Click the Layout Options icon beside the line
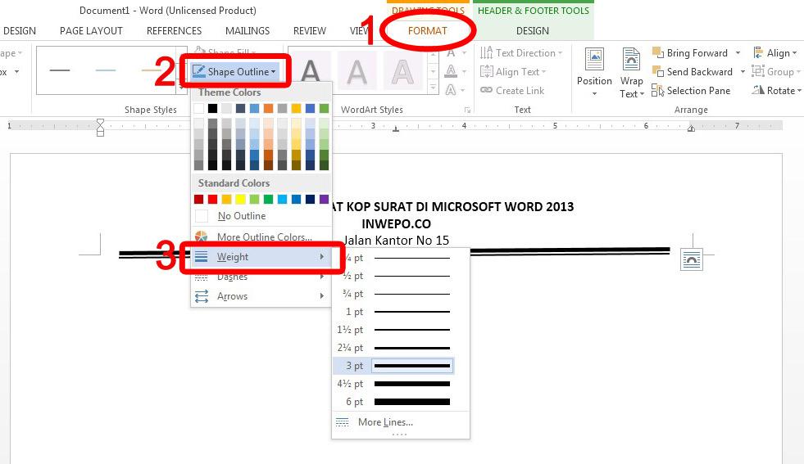Screen dimensions: 804x464 pos(691,259)
